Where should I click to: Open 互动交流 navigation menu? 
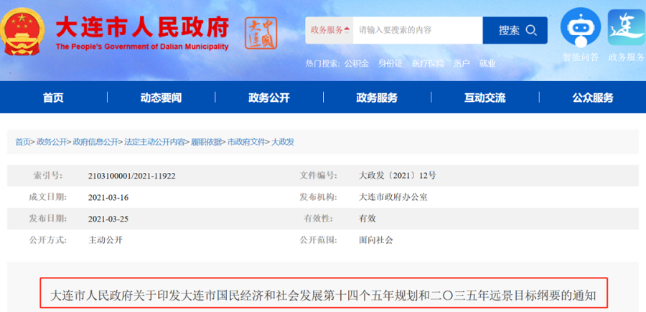click(484, 98)
